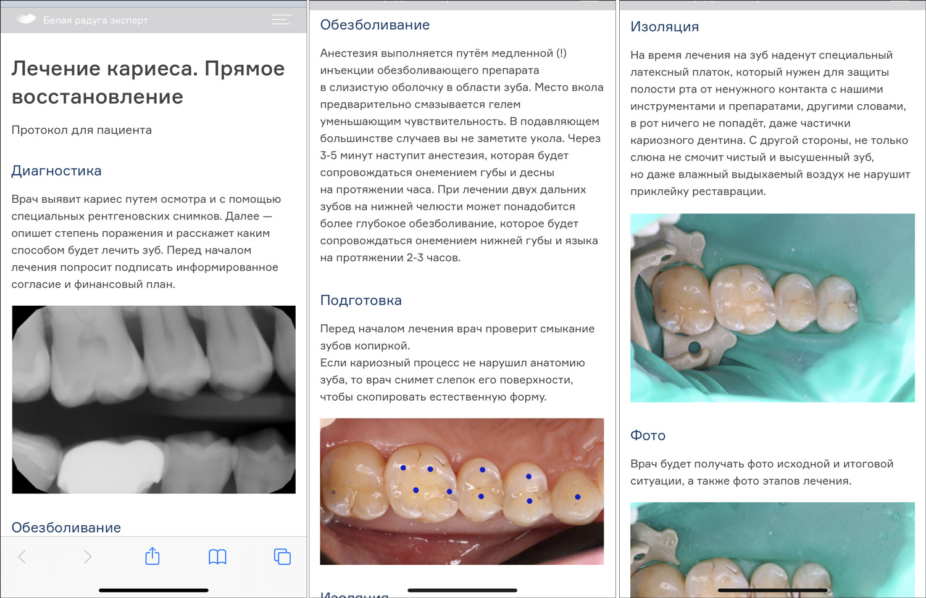Open the photo under the 'Фото' heading
926x598 pixels.
coord(772,550)
